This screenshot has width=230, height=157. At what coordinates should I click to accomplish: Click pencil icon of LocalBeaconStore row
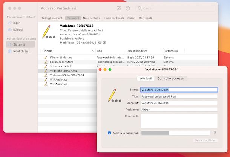46,62
